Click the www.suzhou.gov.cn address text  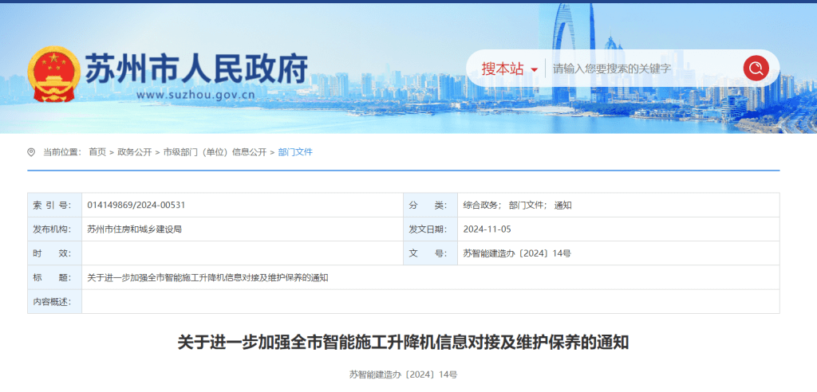[x=195, y=95]
